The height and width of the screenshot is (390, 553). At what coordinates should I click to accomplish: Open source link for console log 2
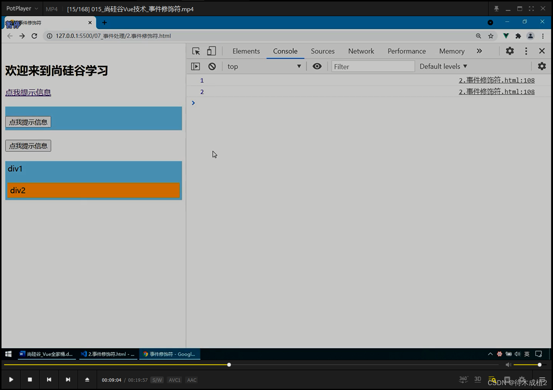pyautogui.click(x=496, y=91)
